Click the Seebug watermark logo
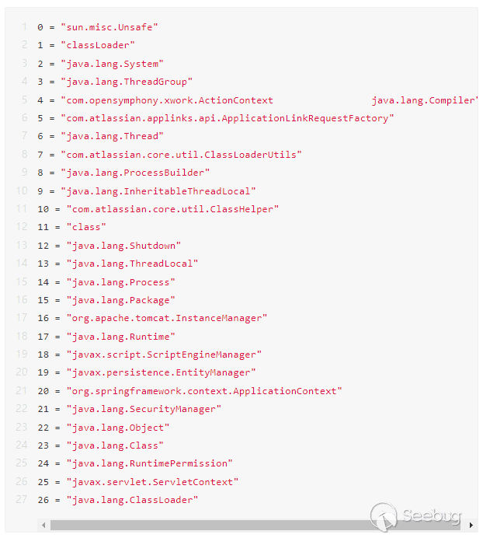The width and height of the screenshot is (483, 538). [415, 515]
